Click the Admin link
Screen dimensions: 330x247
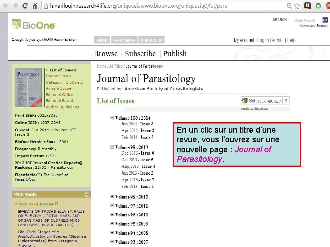click(278, 40)
